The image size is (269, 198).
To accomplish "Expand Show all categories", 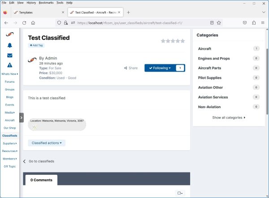I will [229, 118].
